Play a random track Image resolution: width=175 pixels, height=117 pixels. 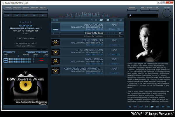[x=43, y=16]
